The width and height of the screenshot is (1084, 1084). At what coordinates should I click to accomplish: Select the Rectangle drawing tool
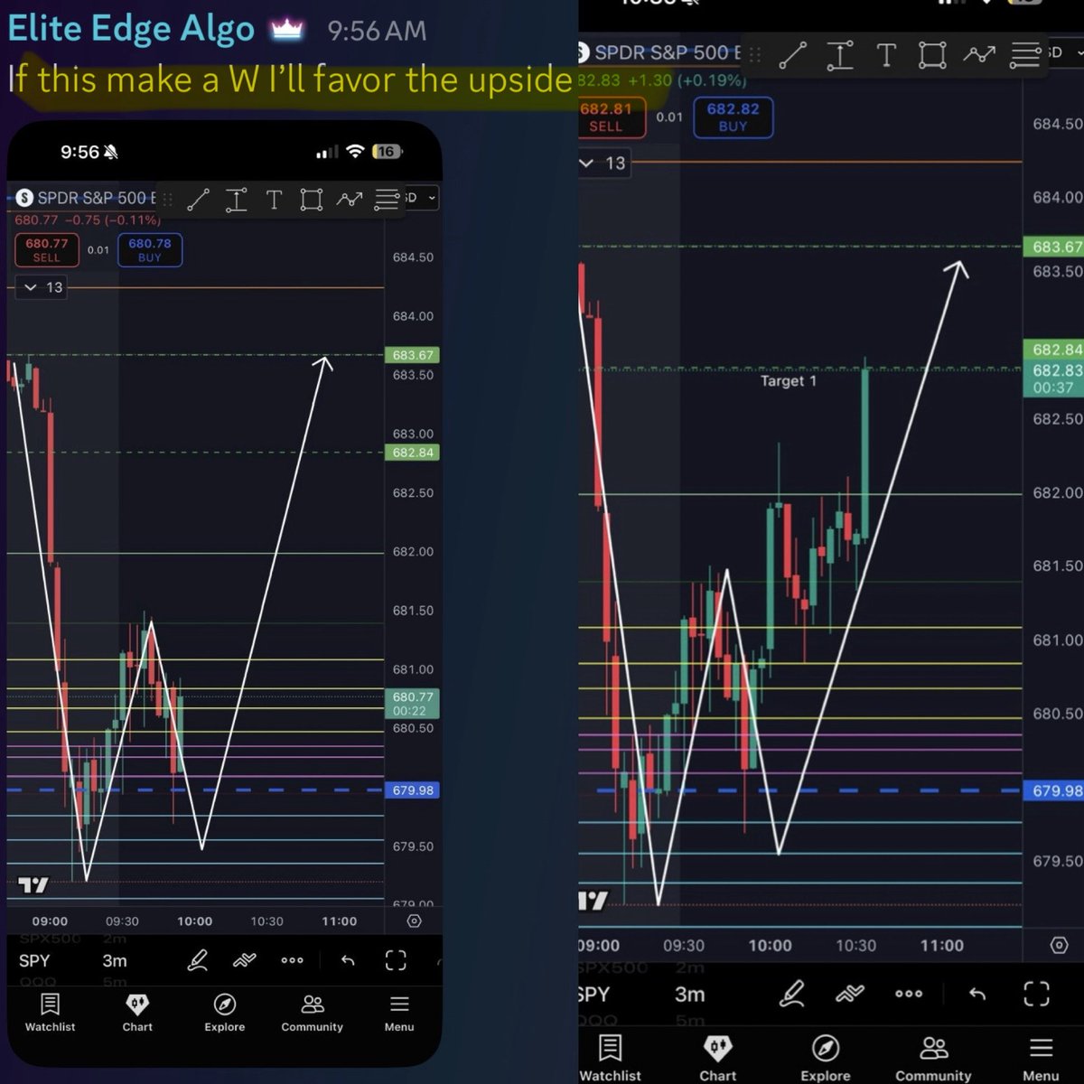click(x=311, y=200)
